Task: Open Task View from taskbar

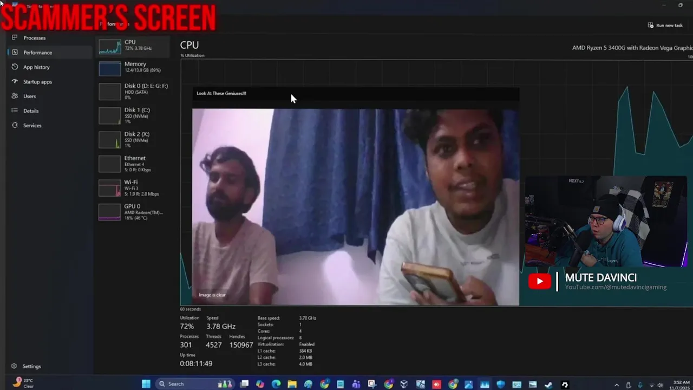Action: [244, 384]
